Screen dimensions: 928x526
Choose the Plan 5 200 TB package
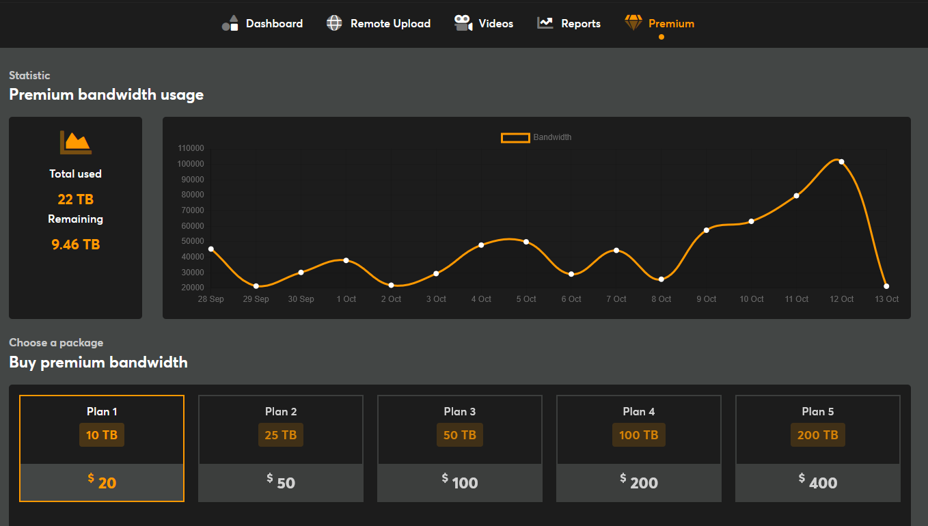tap(818, 448)
